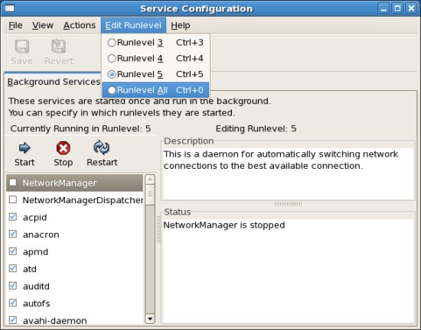The width and height of the screenshot is (421, 330).
Task: Click the Revert toolbar icon
Action: point(58,46)
